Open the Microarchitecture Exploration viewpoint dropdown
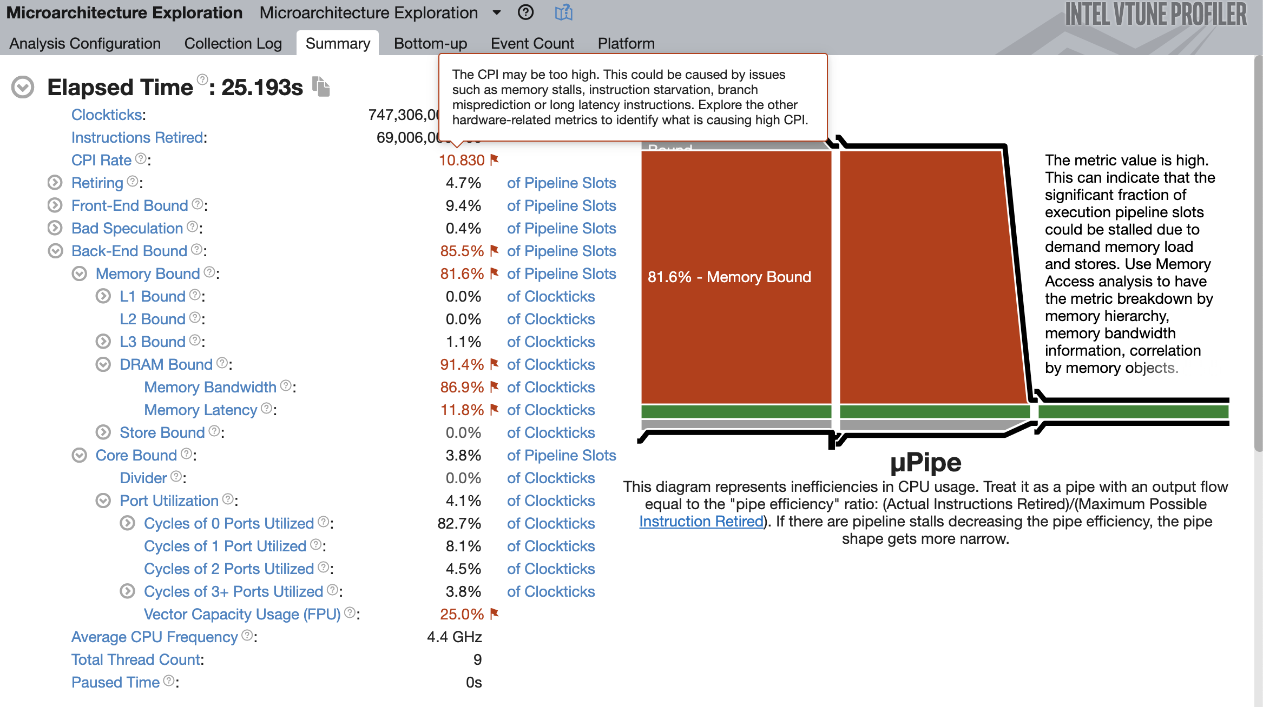The height and width of the screenshot is (707, 1263). point(496,12)
